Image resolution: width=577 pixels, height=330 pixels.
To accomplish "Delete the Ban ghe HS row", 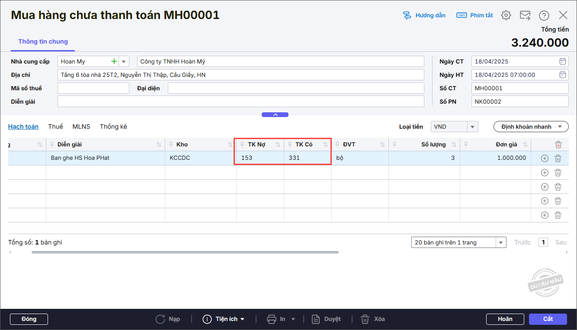I will [558, 158].
